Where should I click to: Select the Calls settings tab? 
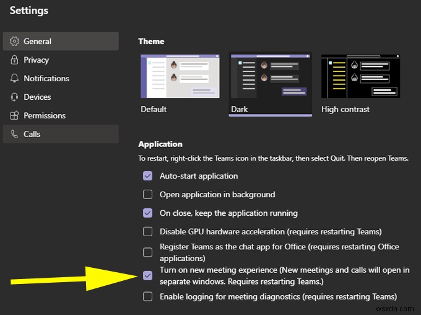click(x=61, y=134)
